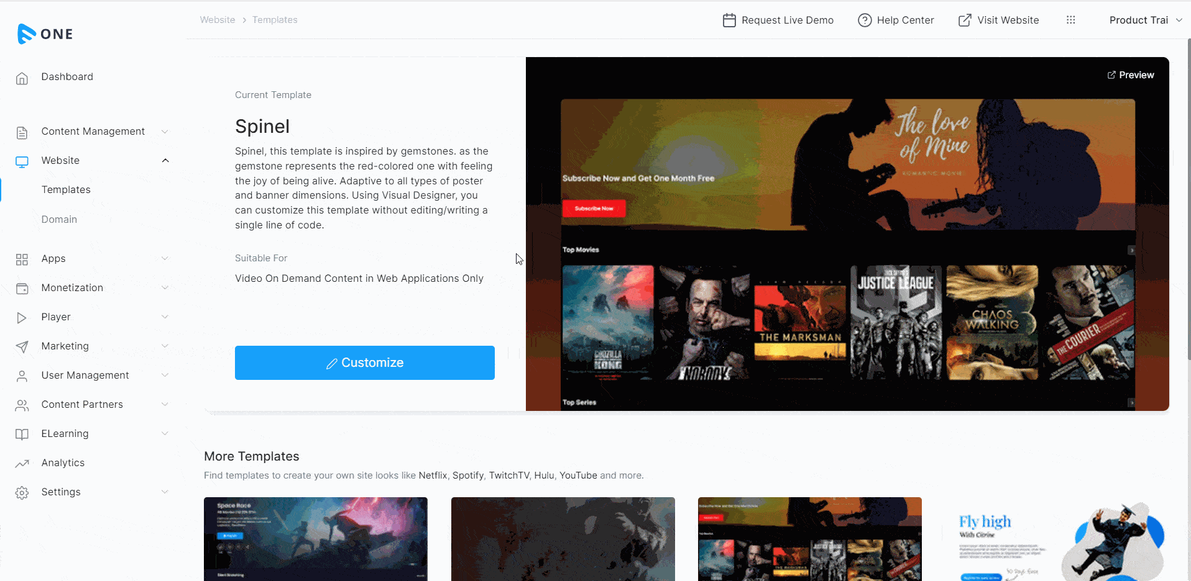Click the Help Center question mark icon

click(865, 20)
